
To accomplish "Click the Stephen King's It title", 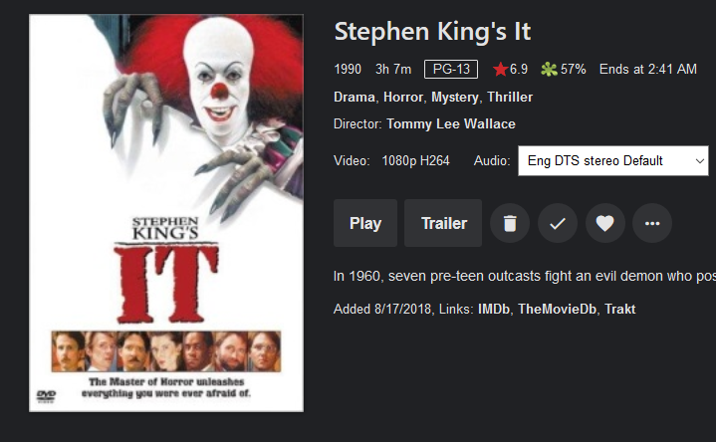I will [432, 31].
